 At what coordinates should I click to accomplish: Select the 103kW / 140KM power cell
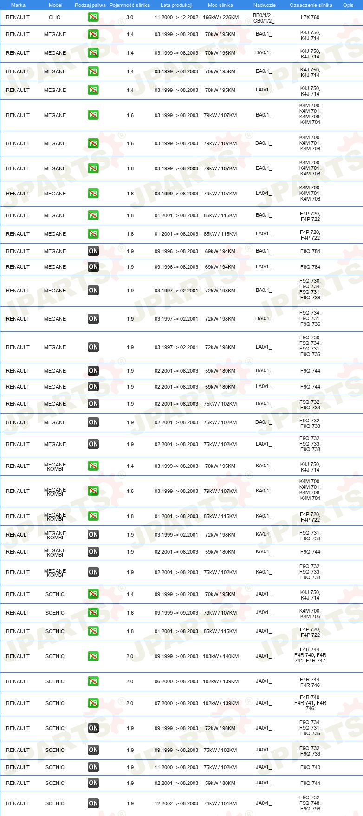point(221,656)
